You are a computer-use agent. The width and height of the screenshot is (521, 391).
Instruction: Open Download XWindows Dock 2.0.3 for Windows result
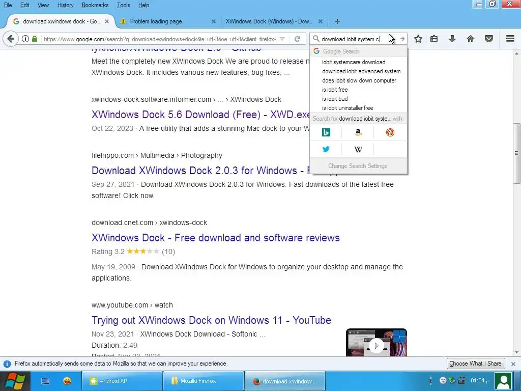(200, 171)
